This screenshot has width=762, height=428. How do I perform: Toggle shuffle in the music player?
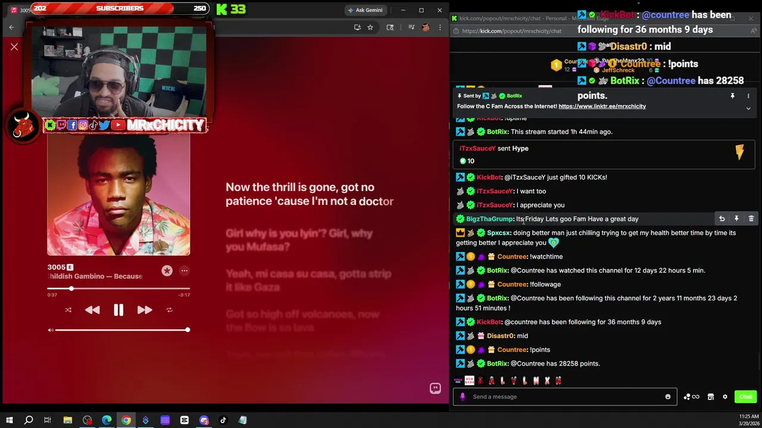coord(68,310)
